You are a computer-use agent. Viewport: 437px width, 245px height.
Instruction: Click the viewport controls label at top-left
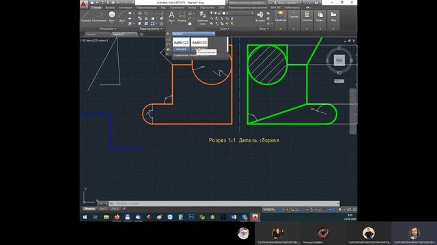click(x=94, y=41)
